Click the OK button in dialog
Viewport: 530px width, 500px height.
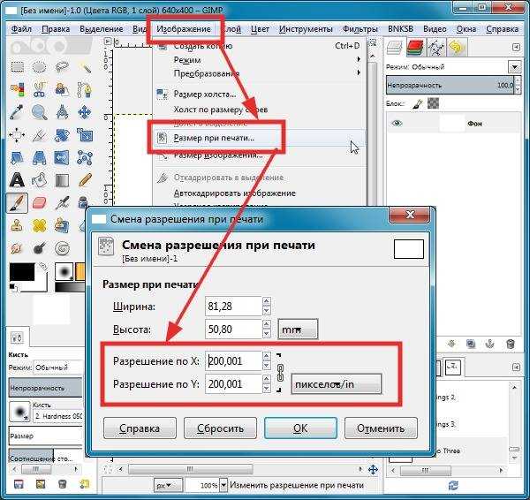(x=300, y=428)
